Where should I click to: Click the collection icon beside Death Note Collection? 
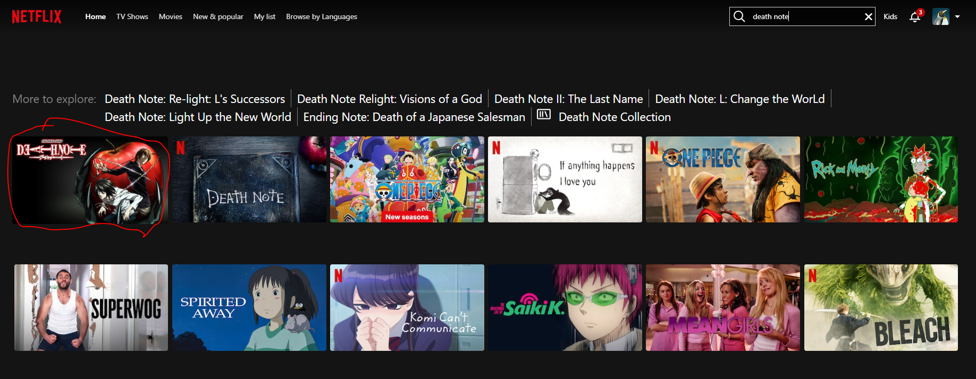[544, 115]
